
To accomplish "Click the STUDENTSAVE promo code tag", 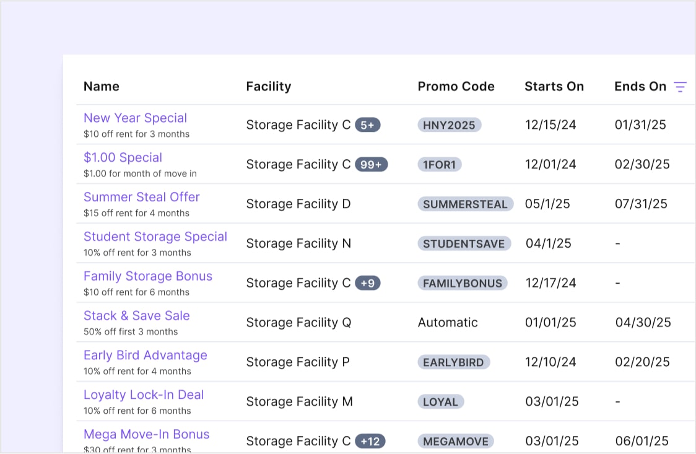I will (x=464, y=243).
